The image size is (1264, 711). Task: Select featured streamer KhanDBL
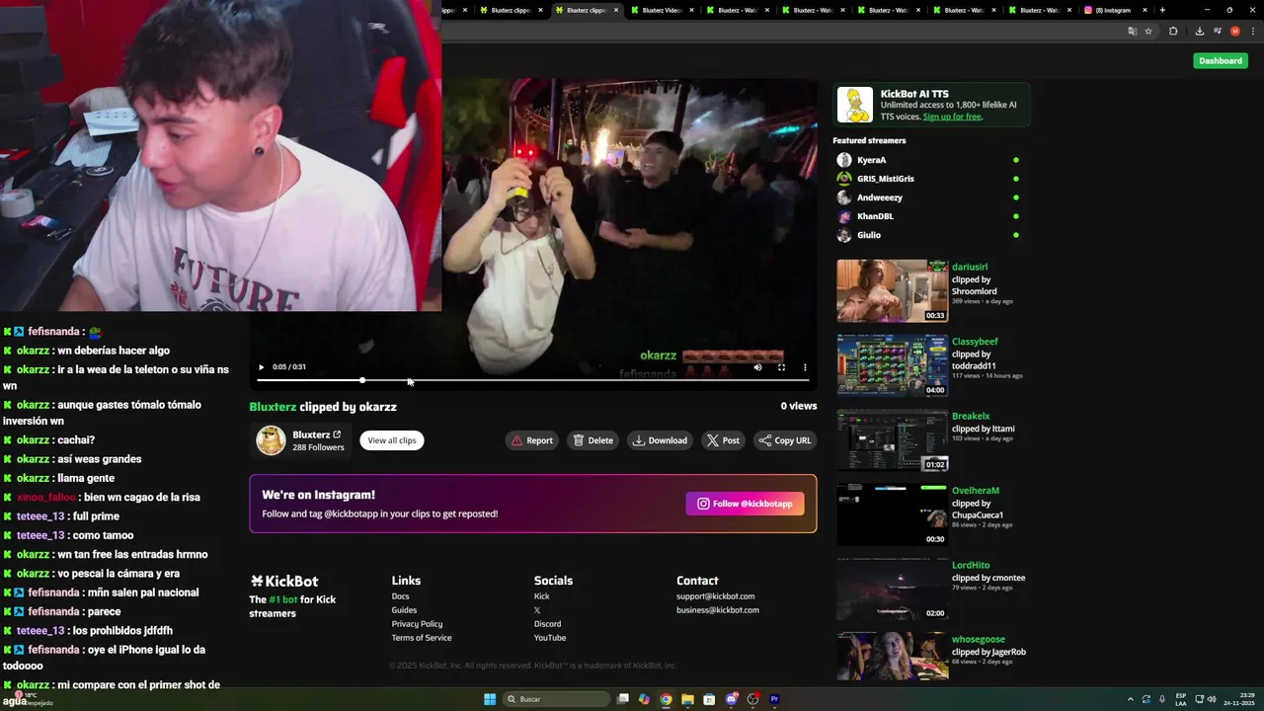click(875, 216)
